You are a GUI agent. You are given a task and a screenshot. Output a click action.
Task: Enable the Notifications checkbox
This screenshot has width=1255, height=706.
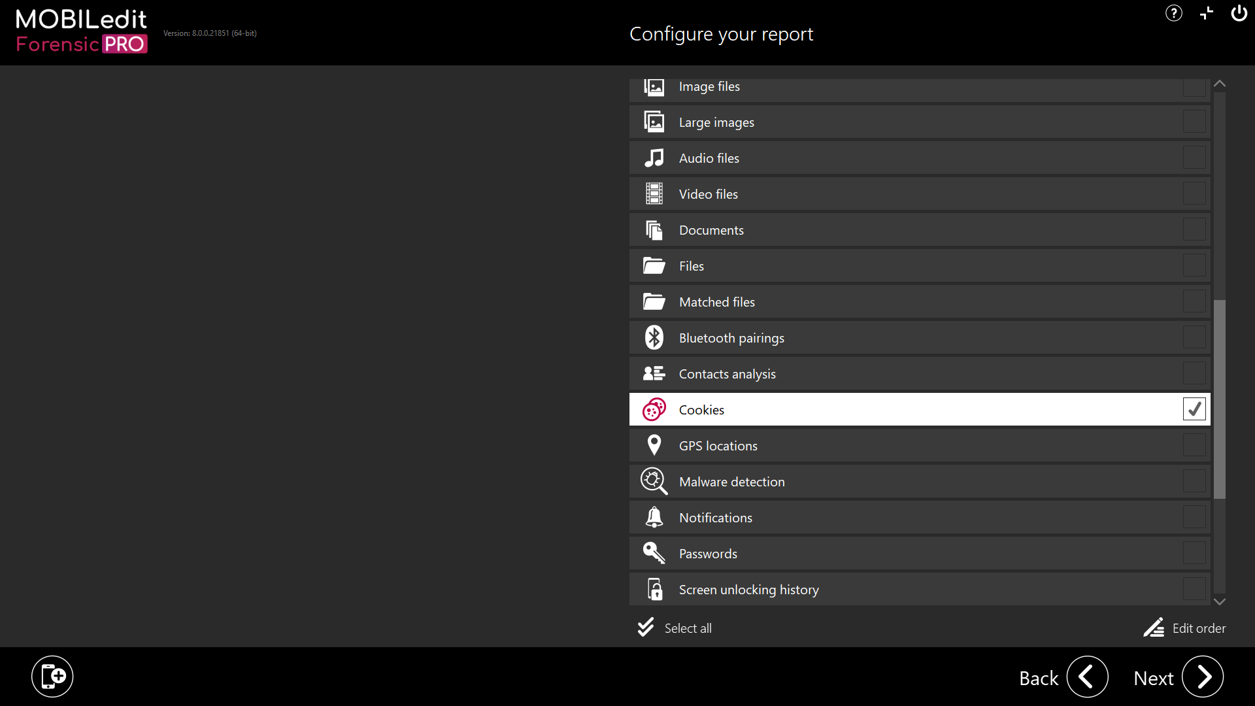(x=1194, y=517)
